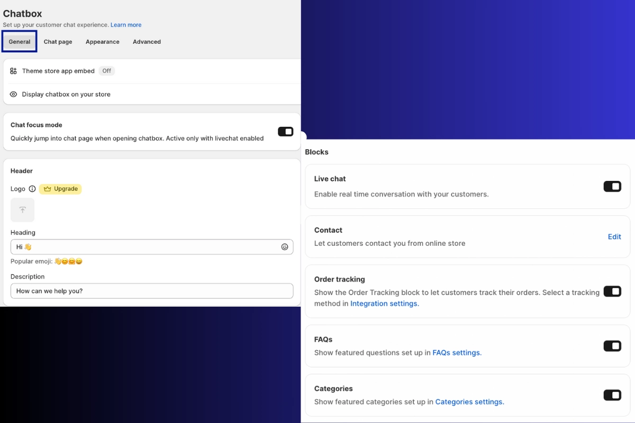This screenshot has width=635, height=423.
Task: Open the emoji picker in the Heading field
Action: (x=285, y=247)
